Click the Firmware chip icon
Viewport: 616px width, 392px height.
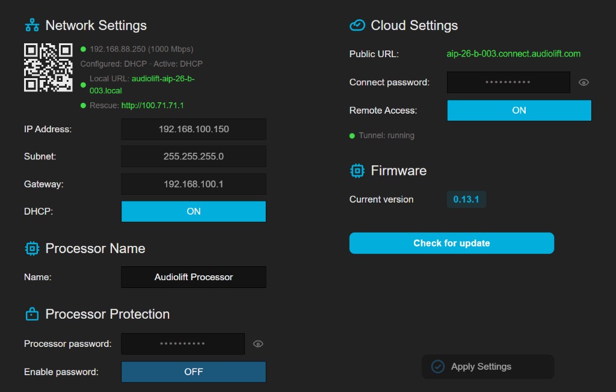point(357,171)
